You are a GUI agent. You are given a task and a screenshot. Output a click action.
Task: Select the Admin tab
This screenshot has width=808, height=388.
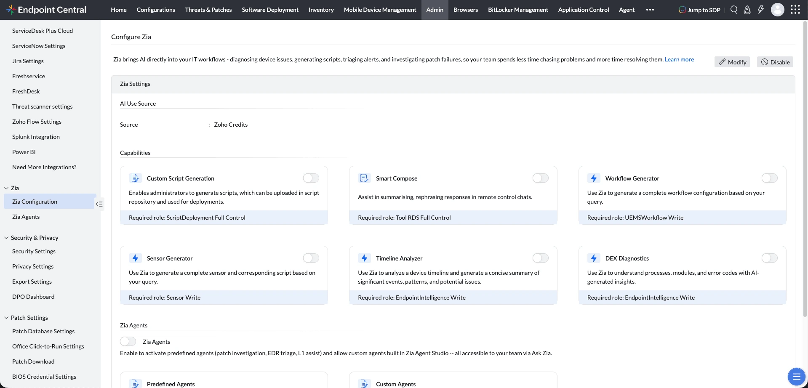[435, 10]
